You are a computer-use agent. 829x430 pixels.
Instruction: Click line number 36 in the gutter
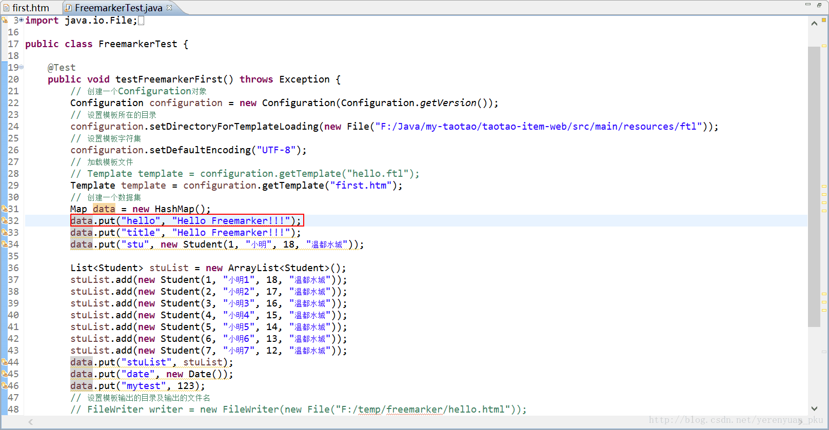[13, 268]
